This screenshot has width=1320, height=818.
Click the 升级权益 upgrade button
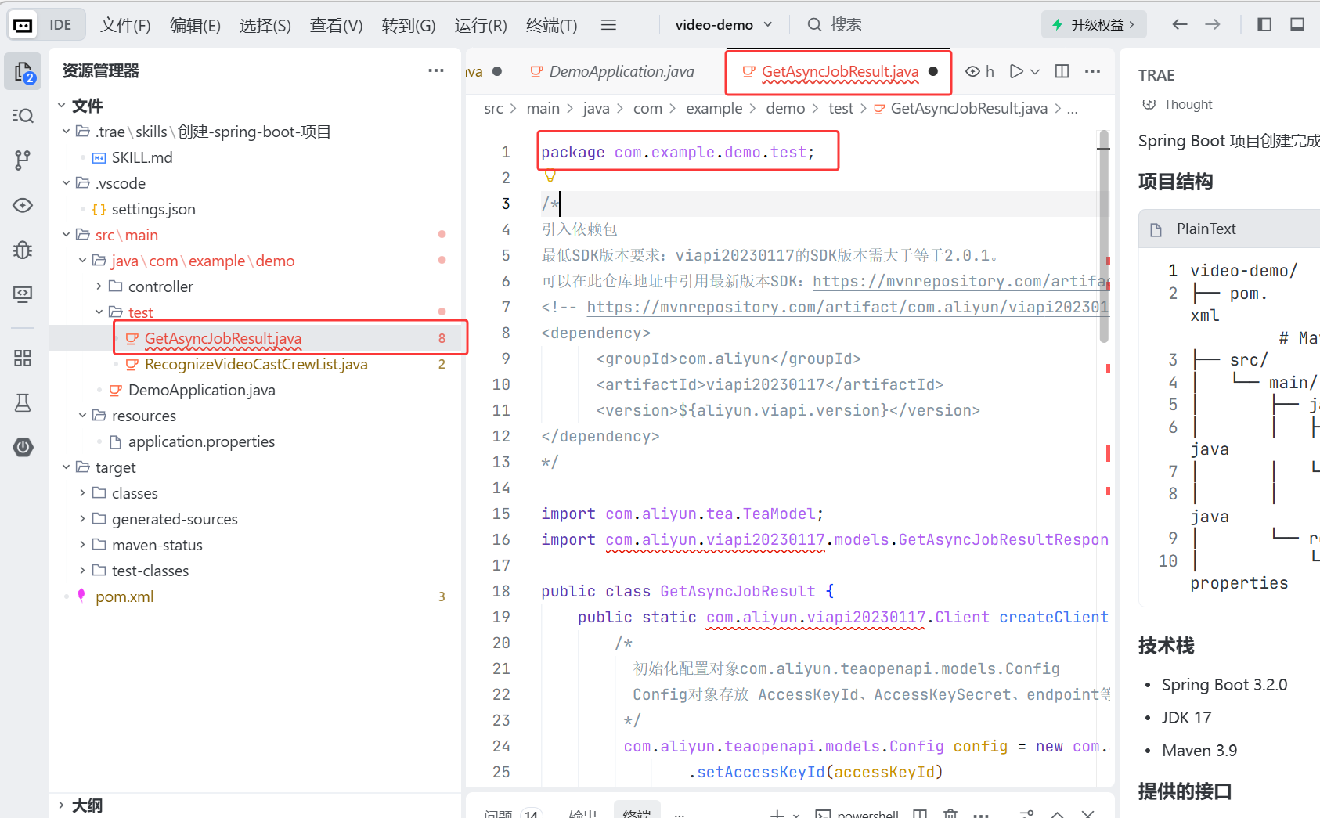(x=1094, y=25)
